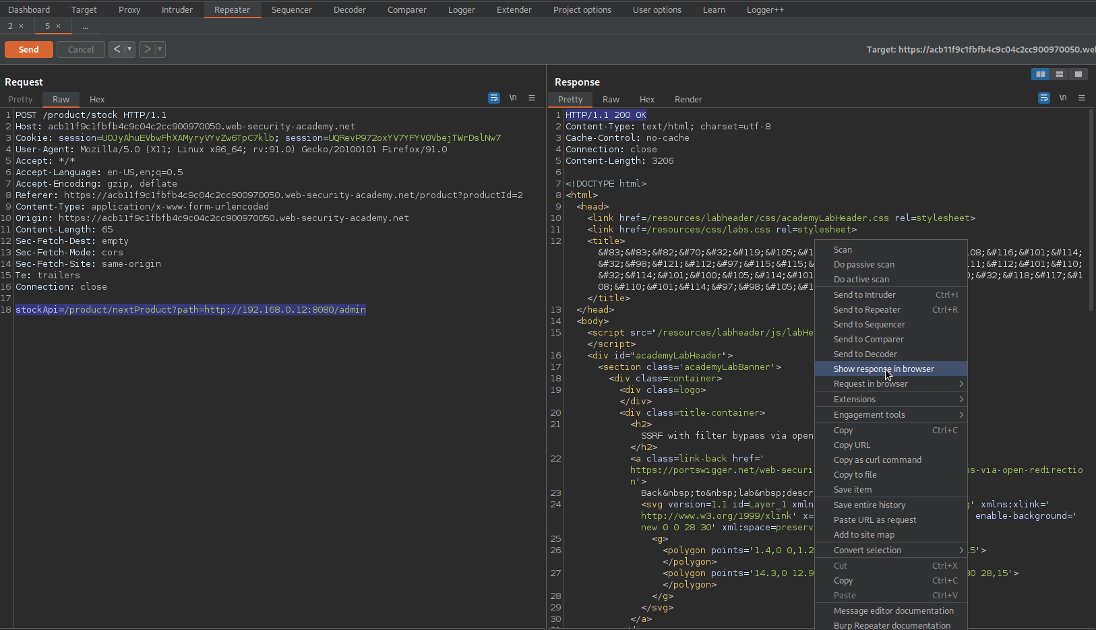Screen dimensions: 1096x630
Task: Toggle word wrap in the Request editor
Action: pos(494,98)
